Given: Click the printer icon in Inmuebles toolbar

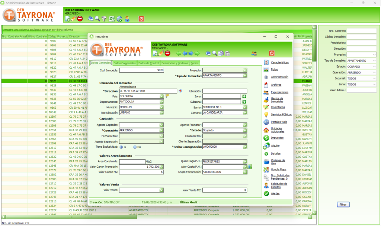Looking at the screenshot, I should [x=208, y=53].
